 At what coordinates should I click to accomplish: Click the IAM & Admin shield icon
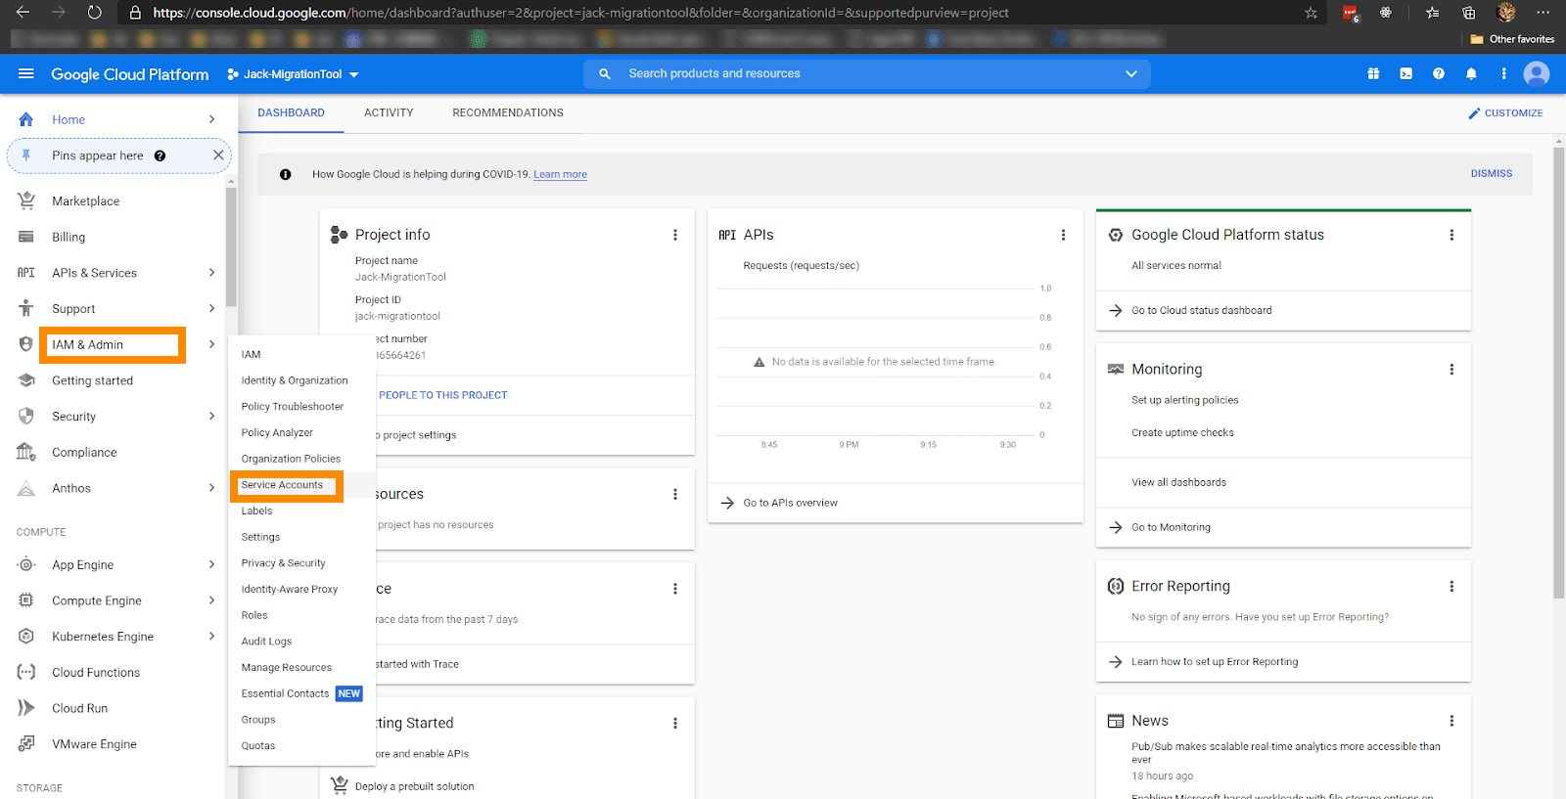26,344
